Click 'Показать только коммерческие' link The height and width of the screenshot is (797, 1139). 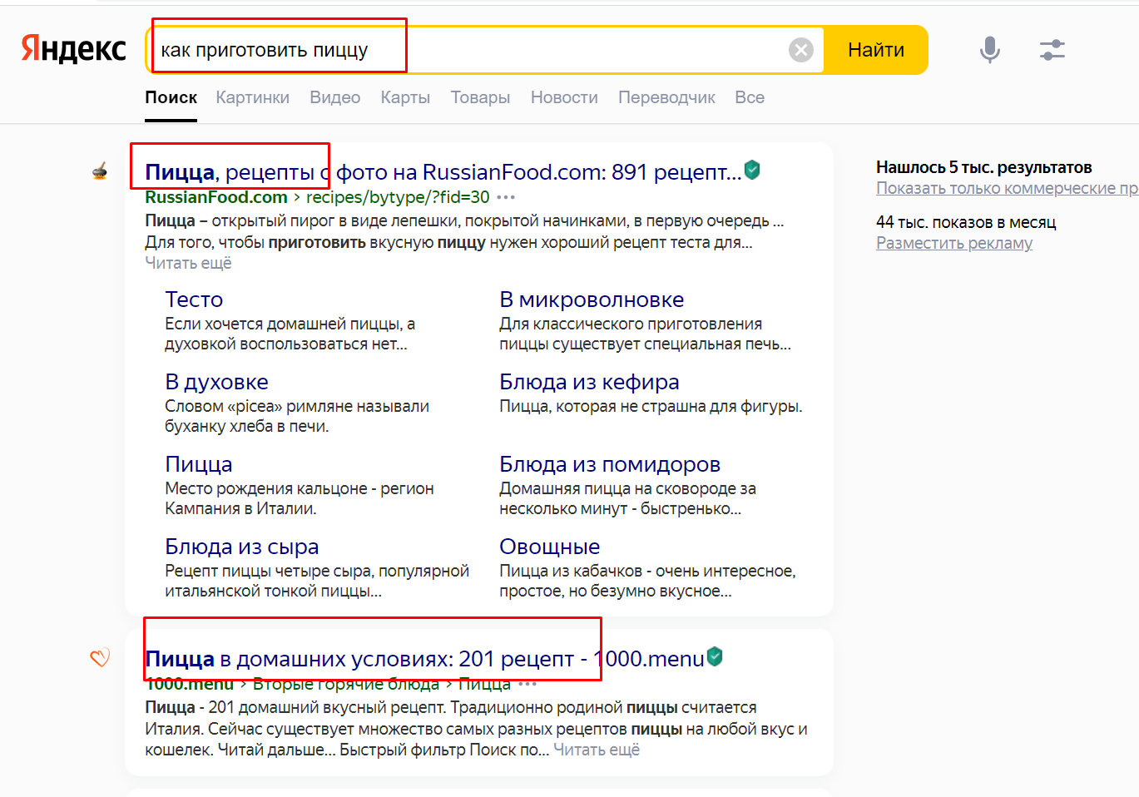point(1007,188)
